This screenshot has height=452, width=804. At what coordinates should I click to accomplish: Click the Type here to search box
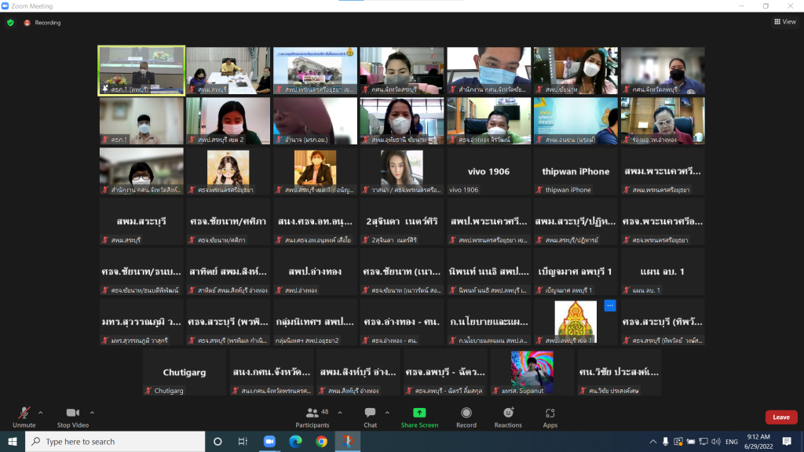pyautogui.click(x=115, y=441)
